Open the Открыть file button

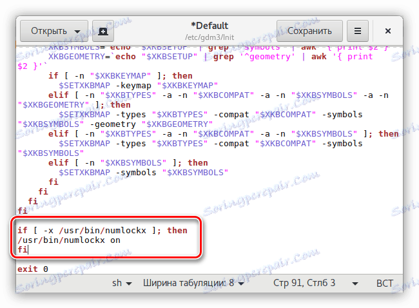pos(54,31)
